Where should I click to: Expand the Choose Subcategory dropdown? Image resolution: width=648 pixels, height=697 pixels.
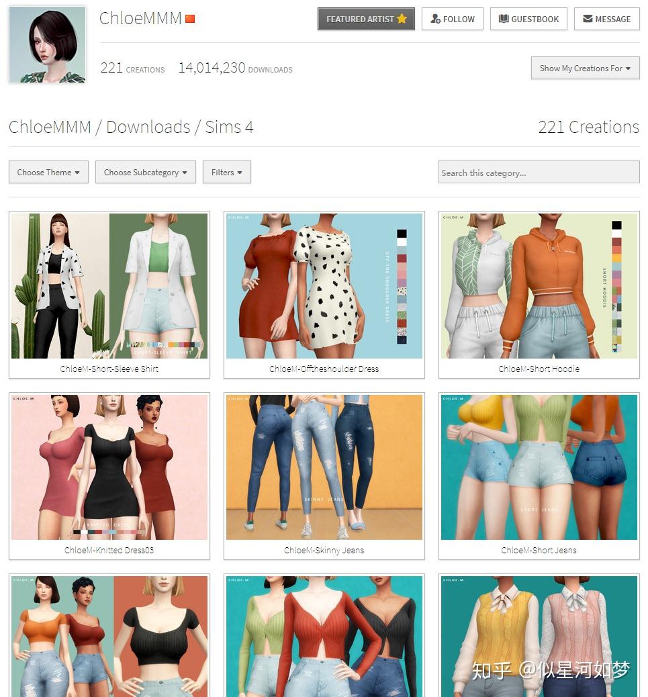tap(145, 172)
